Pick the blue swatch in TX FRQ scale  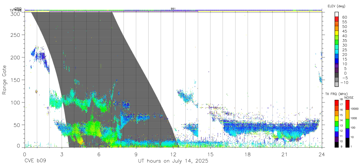click(x=337, y=134)
